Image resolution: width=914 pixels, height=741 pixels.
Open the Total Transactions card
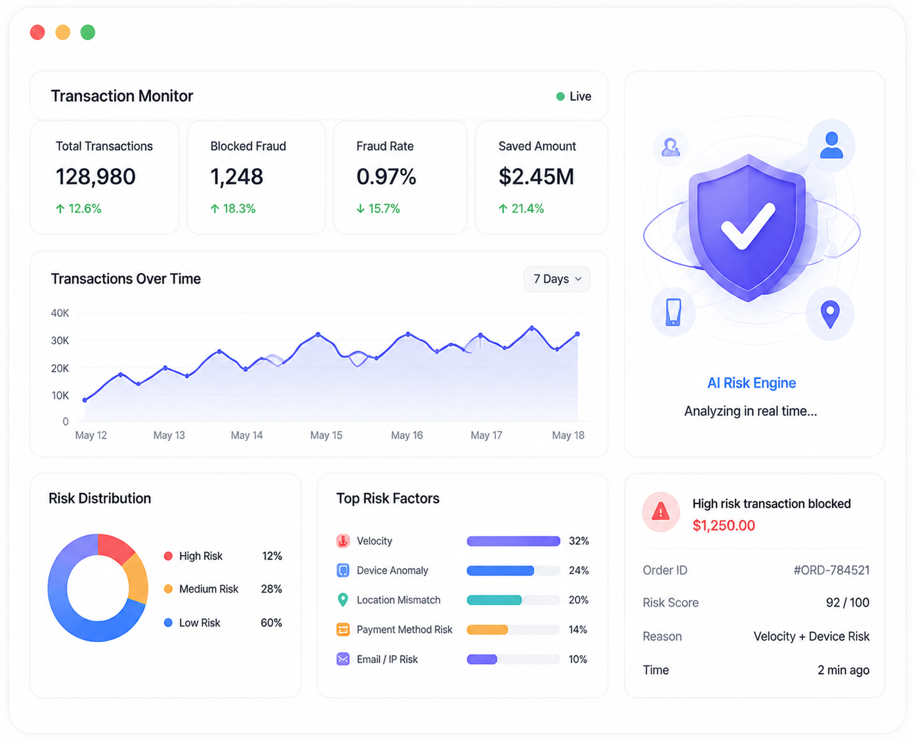[x=104, y=177]
